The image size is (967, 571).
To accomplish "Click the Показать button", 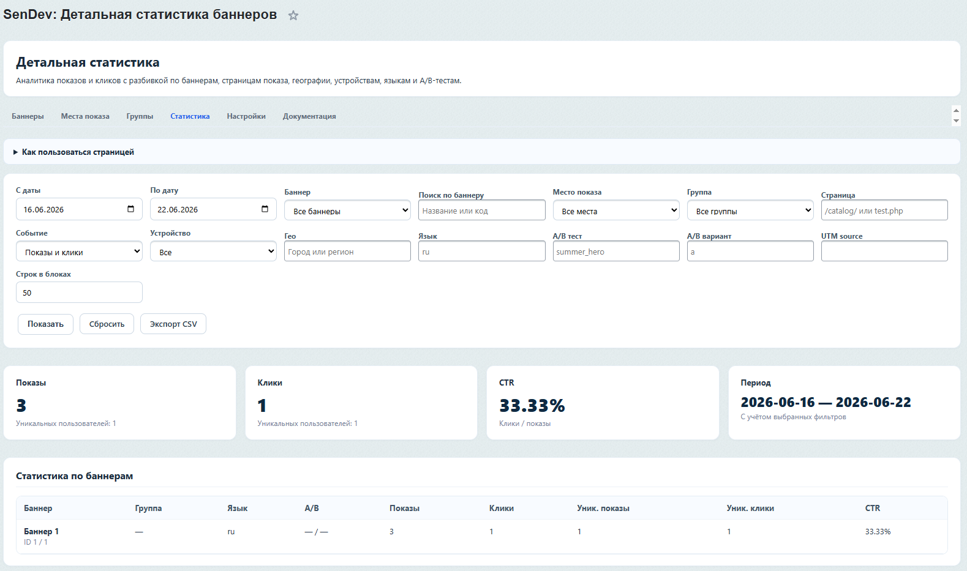I will coord(45,324).
